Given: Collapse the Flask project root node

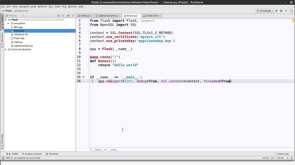Looking at the screenshot, I should coord(6,20).
